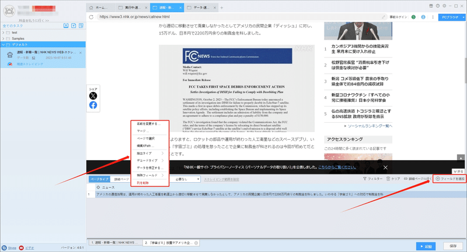Screen dimensions: 467x252
Task: Click the フィルター filter icon
Action: pos(364,179)
